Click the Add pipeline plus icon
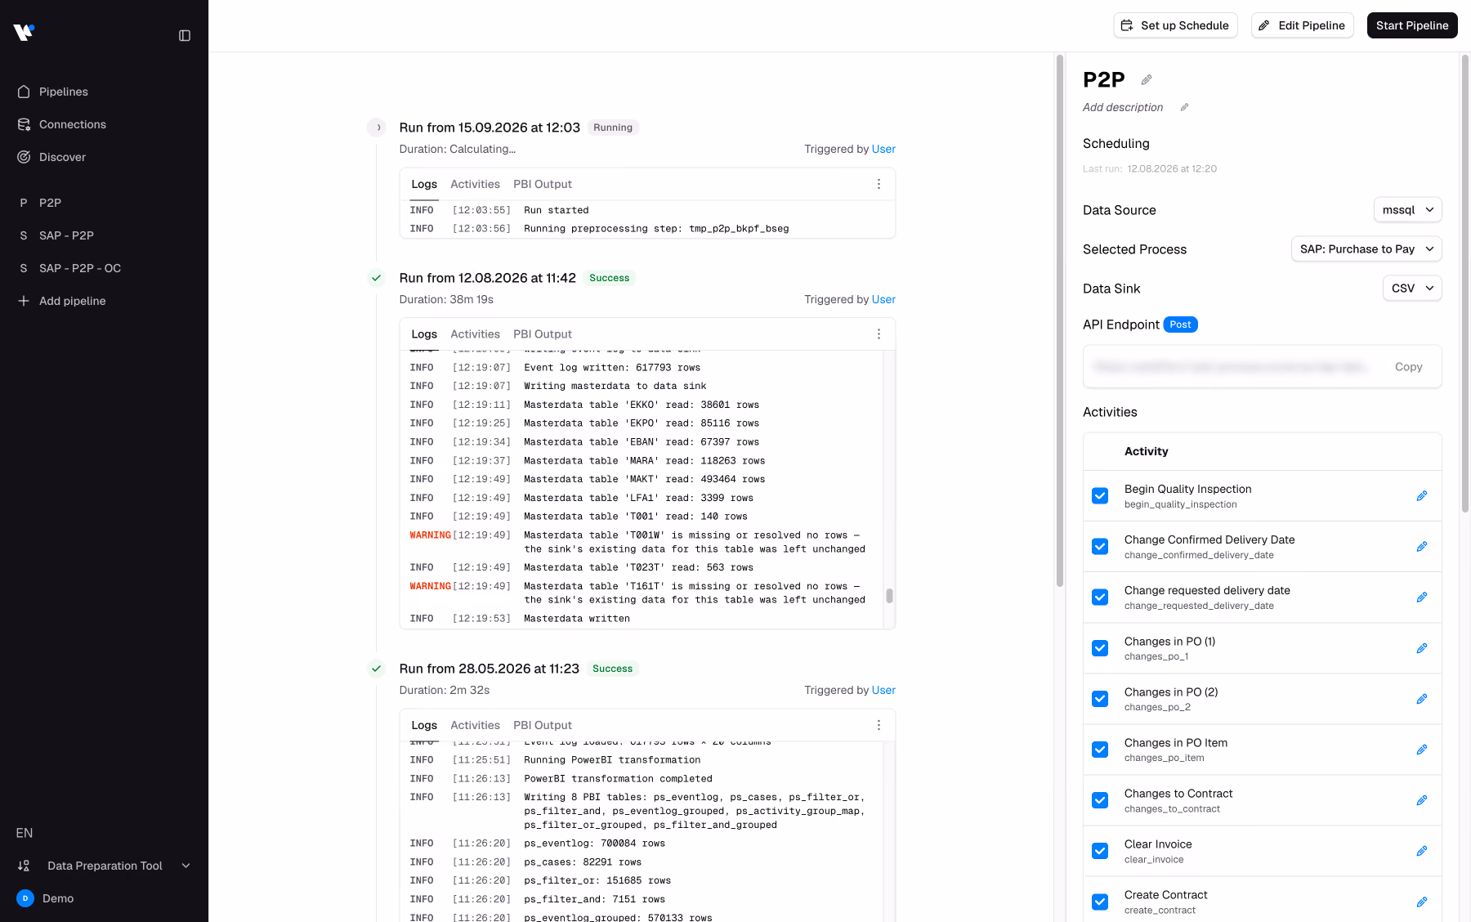The height and width of the screenshot is (922, 1471). [24, 301]
